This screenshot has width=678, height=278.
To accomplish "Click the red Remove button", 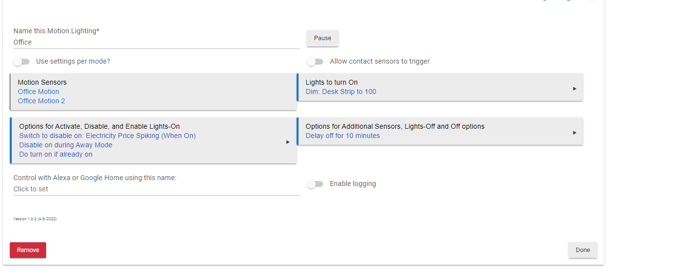I will 28,250.
